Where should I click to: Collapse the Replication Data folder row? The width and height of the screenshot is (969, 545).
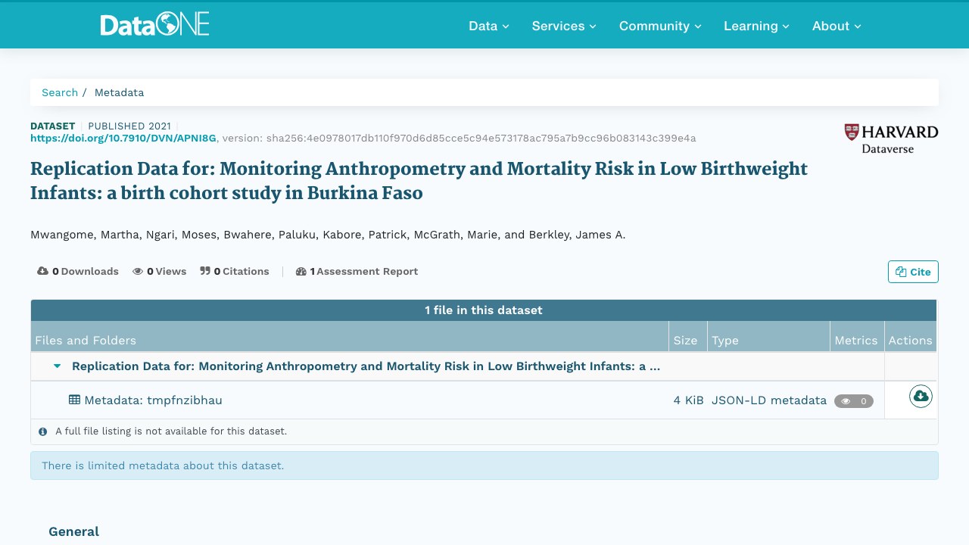[58, 366]
